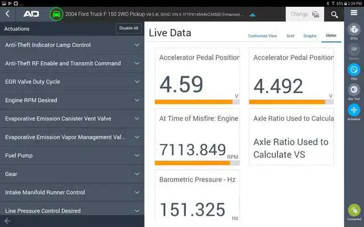Expand the Fuel Pump actuation
The height and width of the screenshot is (227, 364).
point(72,155)
